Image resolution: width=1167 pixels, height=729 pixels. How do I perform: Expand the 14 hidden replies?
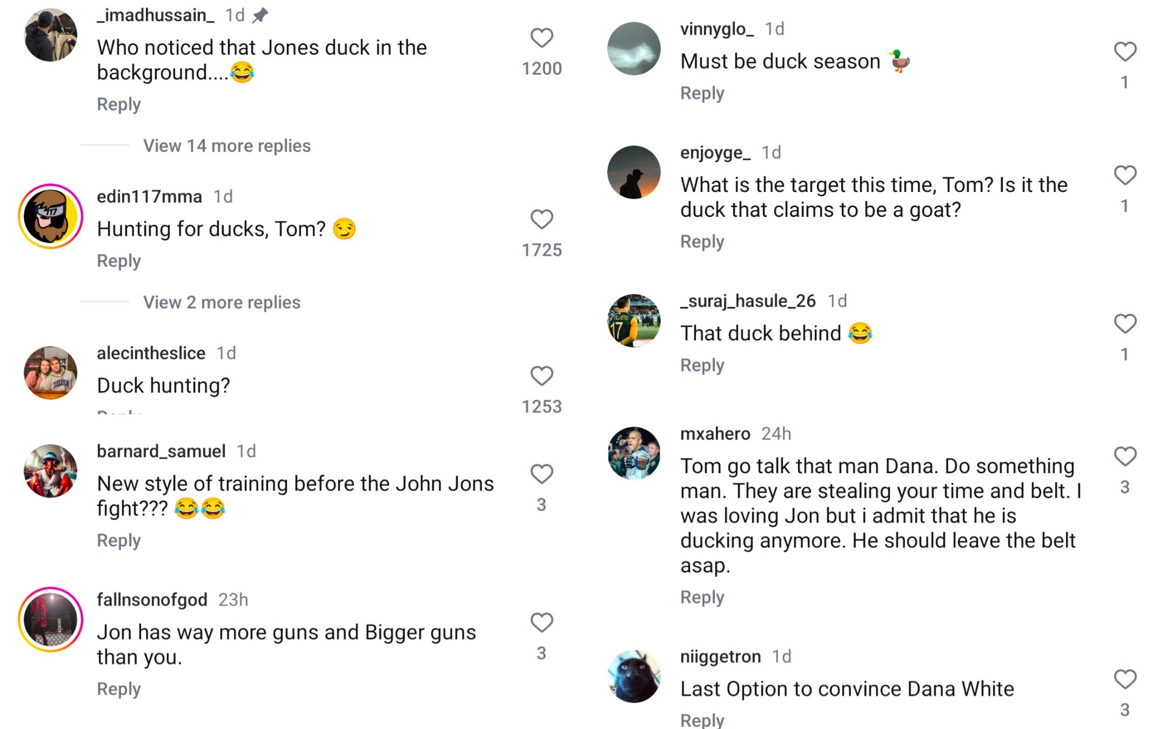[226, 145]
